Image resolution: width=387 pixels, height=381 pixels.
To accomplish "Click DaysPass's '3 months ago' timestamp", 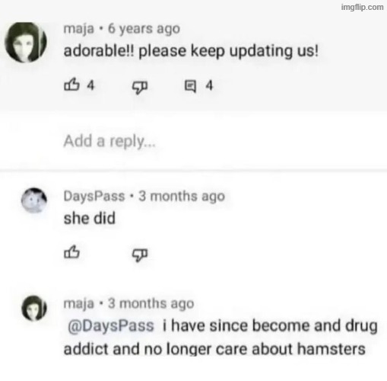I will (x=182, y=196).
